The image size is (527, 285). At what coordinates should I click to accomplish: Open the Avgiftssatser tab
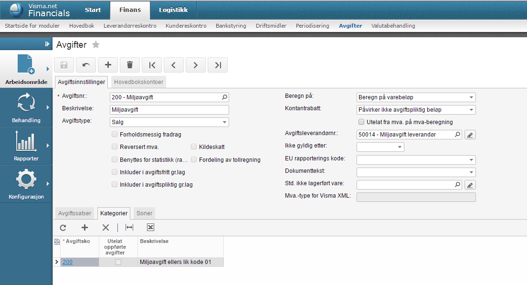[74, 213]
